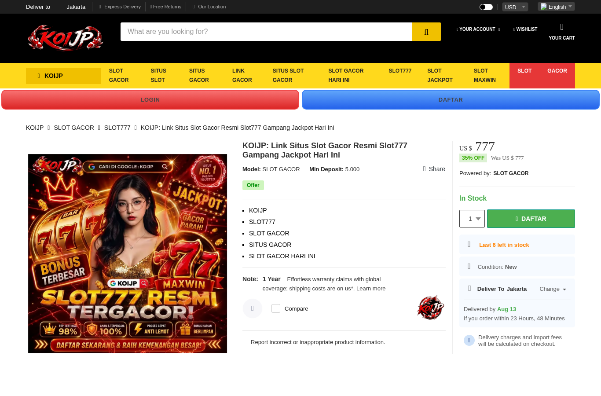
Task: Click the 35% OFF discount badge
Action: [473, 158]
